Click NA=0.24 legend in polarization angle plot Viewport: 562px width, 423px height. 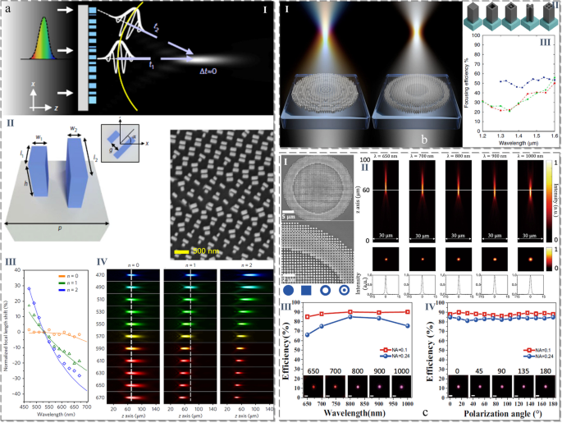click(x=538, y=356)
